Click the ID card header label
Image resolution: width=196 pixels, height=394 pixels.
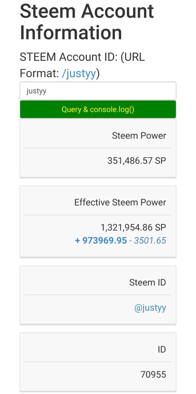[162, 349]
